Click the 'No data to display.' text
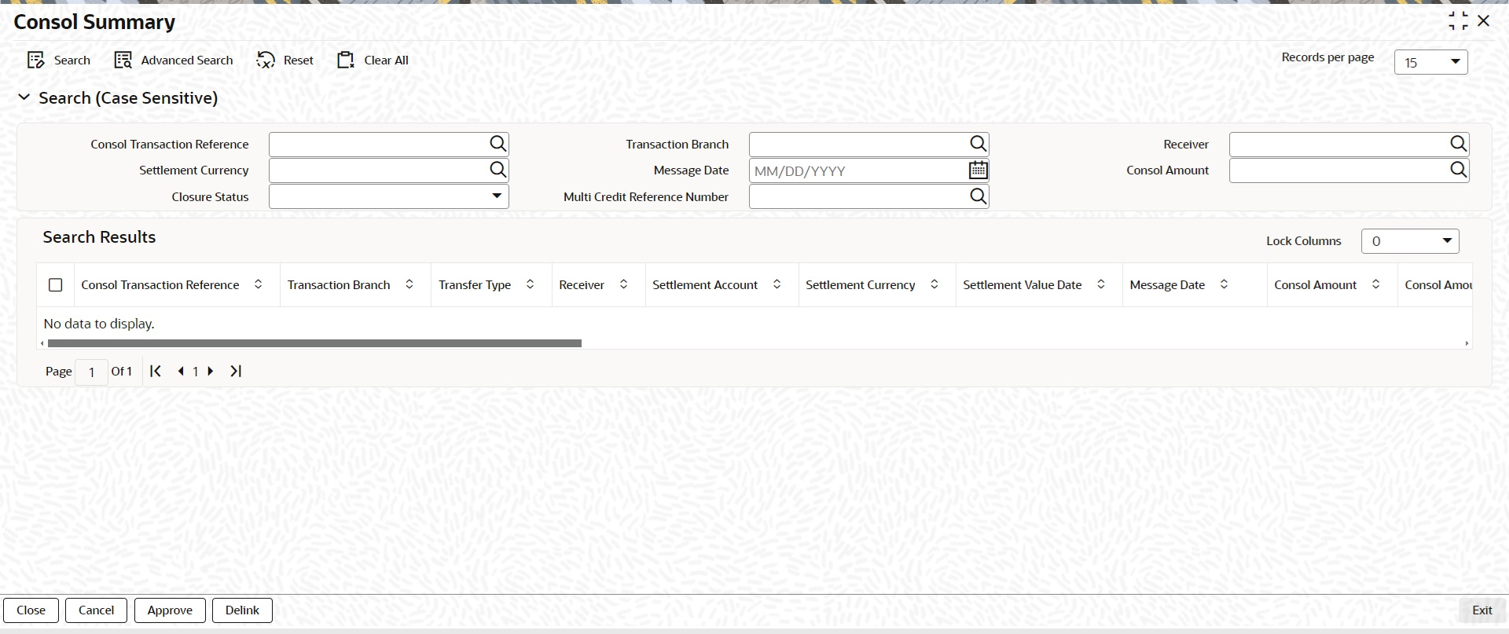 click(99, 324)
